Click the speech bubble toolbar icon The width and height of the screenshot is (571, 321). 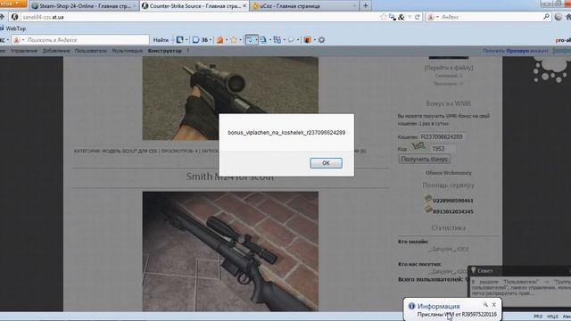[x=292, y=39]
